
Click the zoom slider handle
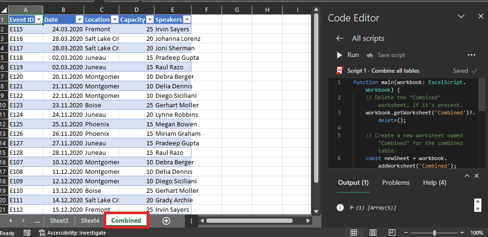click(x=435, y=233)
